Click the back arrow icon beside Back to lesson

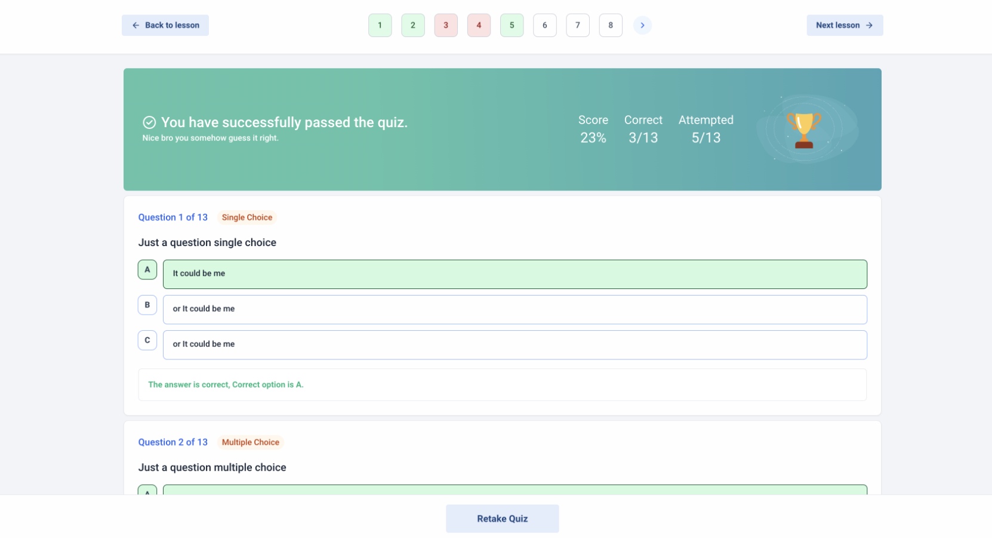point(135,25)
